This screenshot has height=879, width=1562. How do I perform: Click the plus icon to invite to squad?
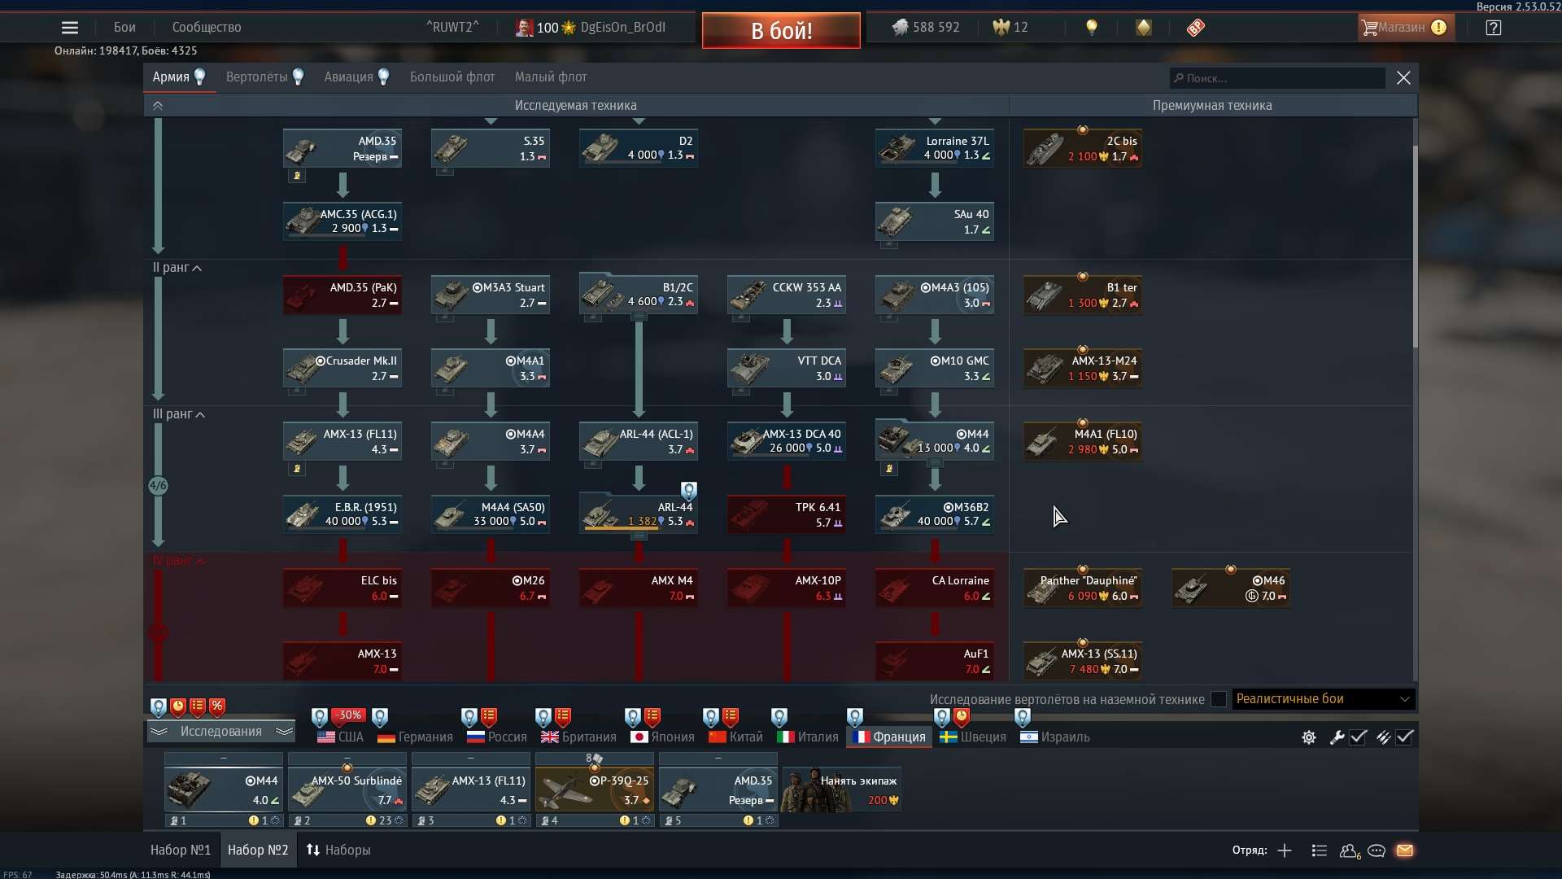tap(1285, 851)
